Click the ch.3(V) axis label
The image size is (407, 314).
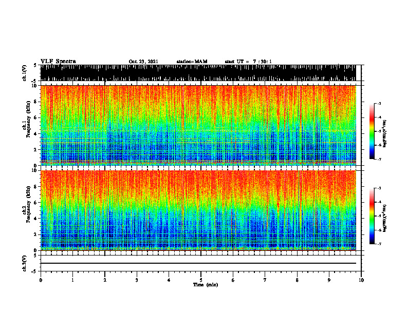coord(25,263)
